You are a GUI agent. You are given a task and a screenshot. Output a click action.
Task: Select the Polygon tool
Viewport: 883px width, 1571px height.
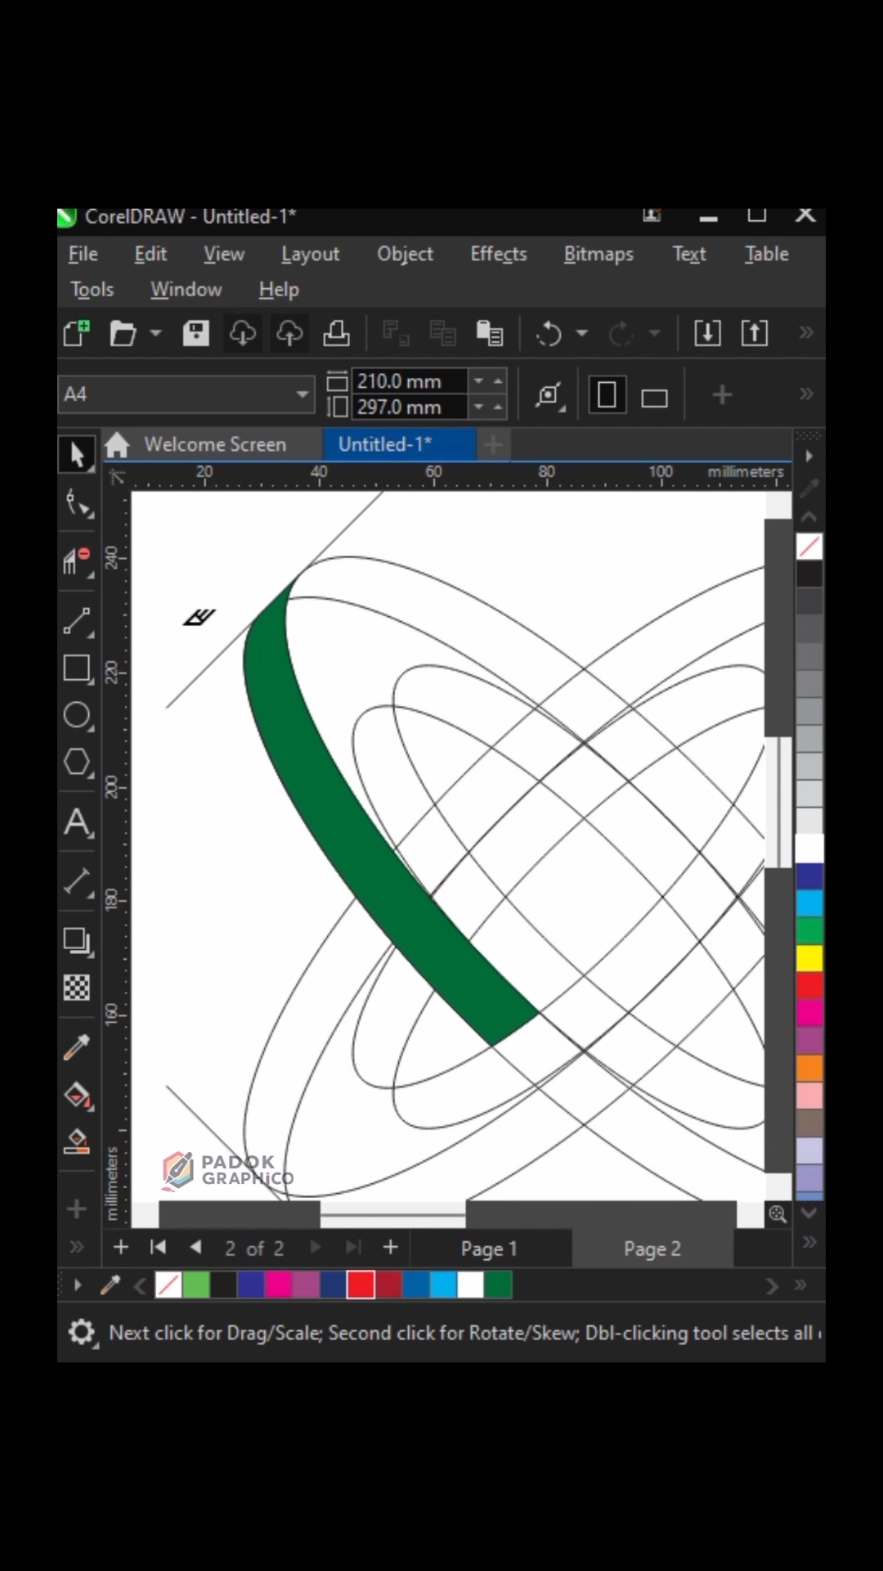(77, 762)
